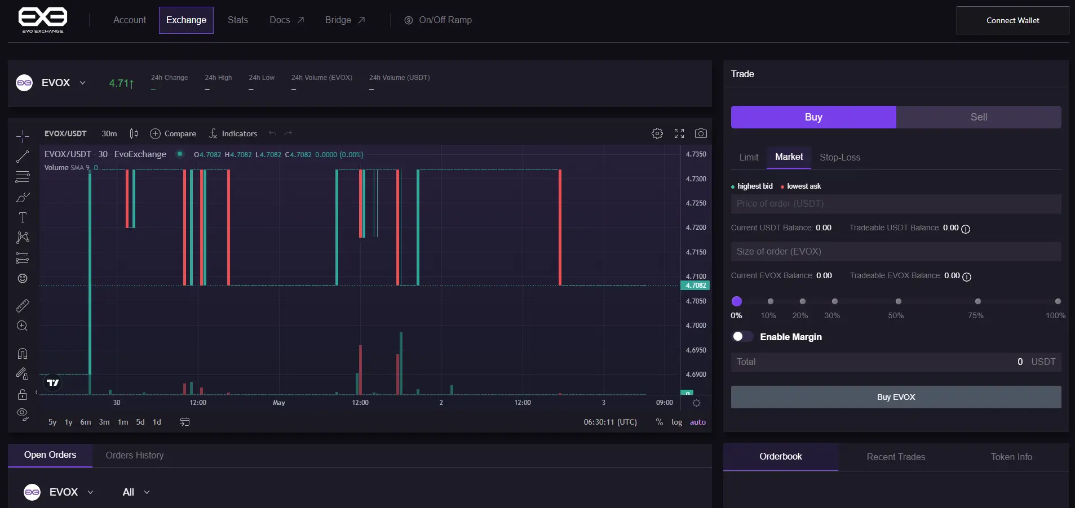The image size is (1075, 508).
Task: Open the chart patterns tool
Action: coord(23,238)
